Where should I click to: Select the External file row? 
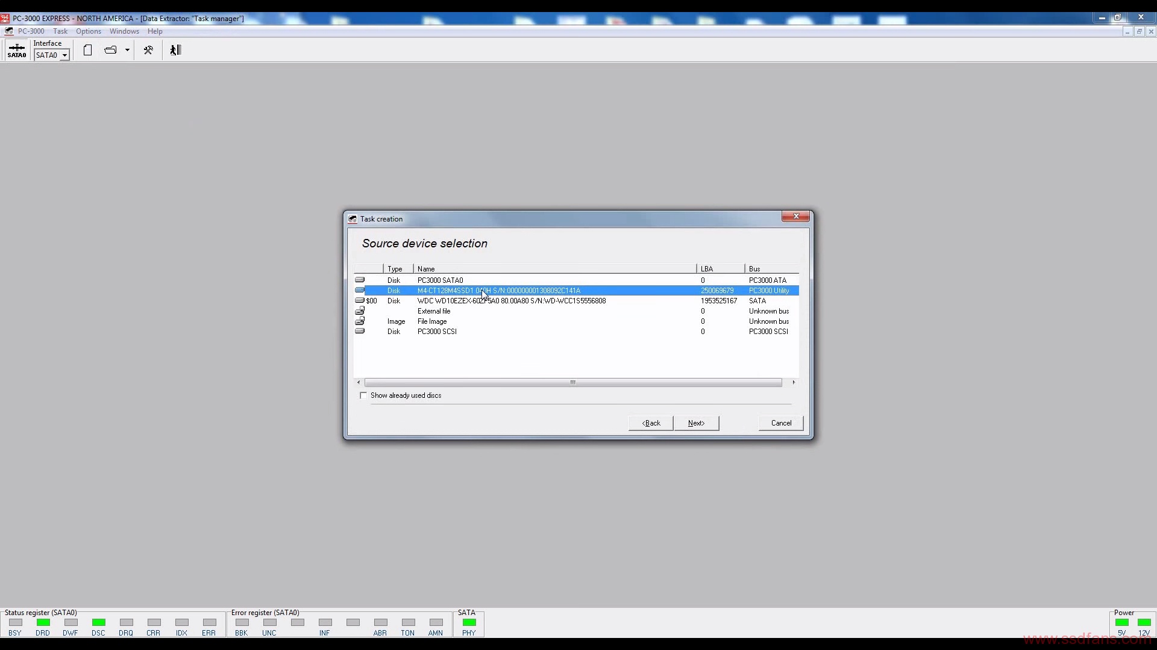576,311
